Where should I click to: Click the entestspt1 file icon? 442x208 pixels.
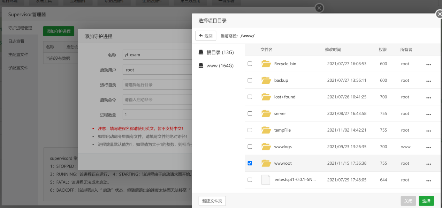pyautogui.click(x=266, y=180)
